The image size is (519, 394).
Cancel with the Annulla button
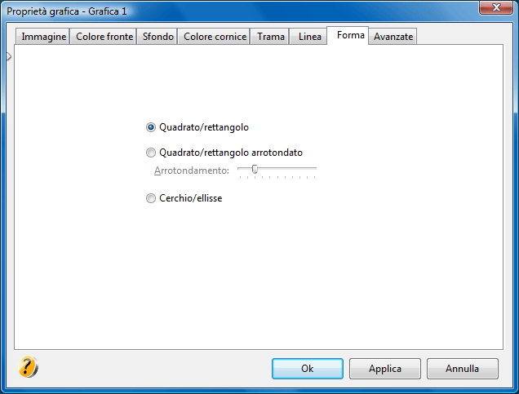463,369
